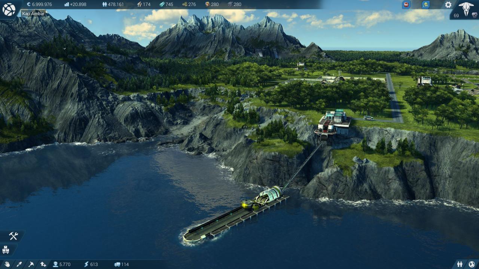Open the strategic globe view at bottom right
This screenshot has width=479, height=269.
pos(472,264)
